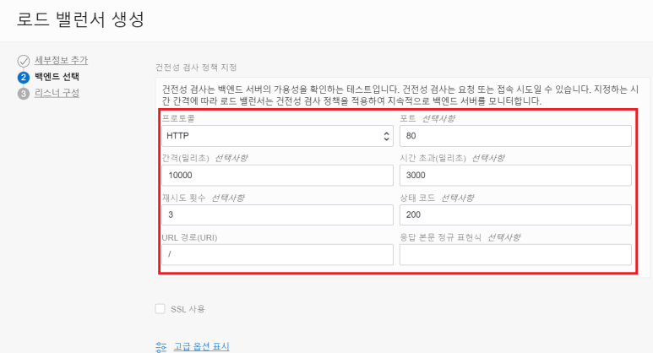Click the 프로토콜 label text
The width and height of the screenshot is (653, 353).
pyautogui.click(x=178, y=118)
